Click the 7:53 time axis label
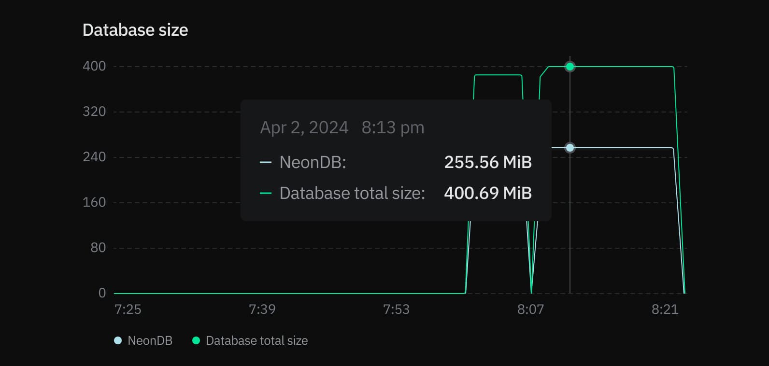769x366 pixels. (x=396, y=309)
